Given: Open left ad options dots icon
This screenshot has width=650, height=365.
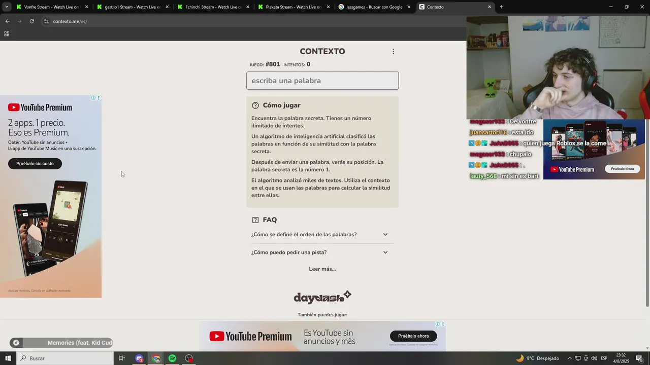Looking at the screenshot, I should (99, 98).
